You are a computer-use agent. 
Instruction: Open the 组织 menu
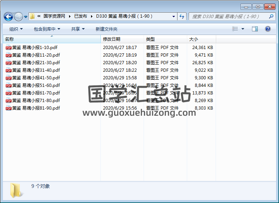pyautogui.click(x=16, y=29)
